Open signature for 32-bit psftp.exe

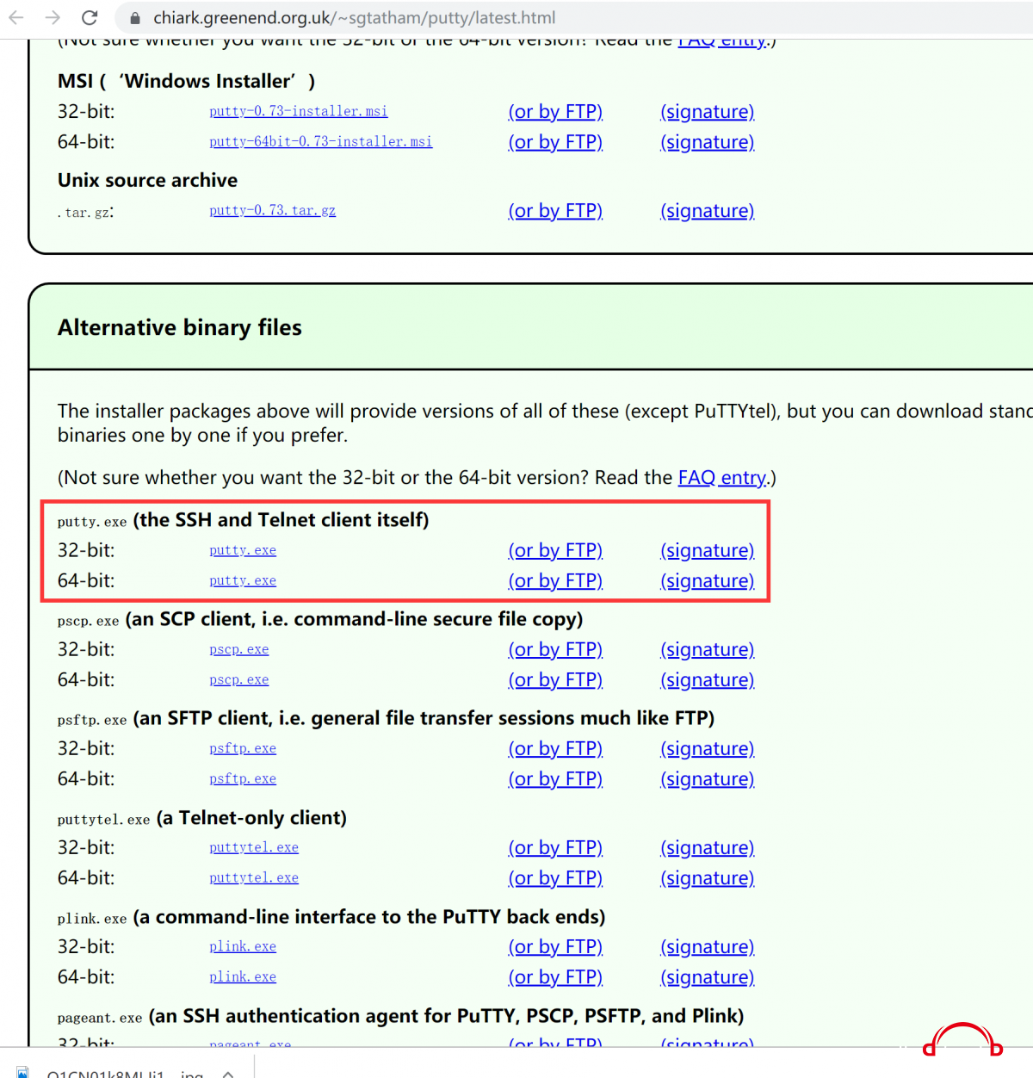coord(708,749)
